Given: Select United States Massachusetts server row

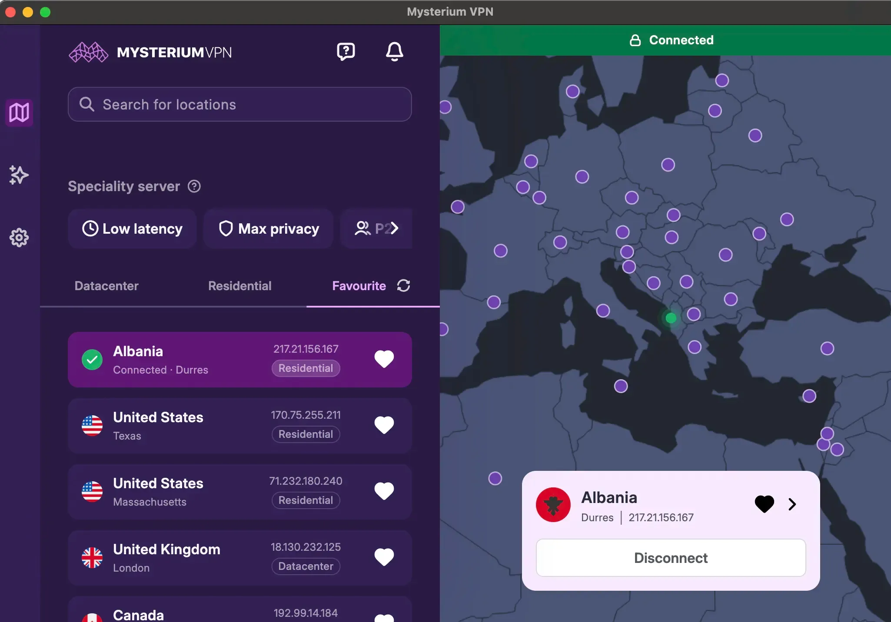Looking at the screenshot, I should tap(240, 492).
